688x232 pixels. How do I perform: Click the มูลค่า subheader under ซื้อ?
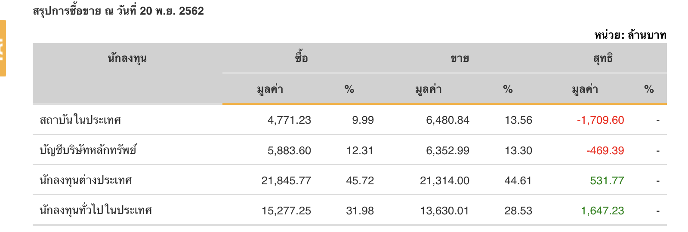(270, 89)
